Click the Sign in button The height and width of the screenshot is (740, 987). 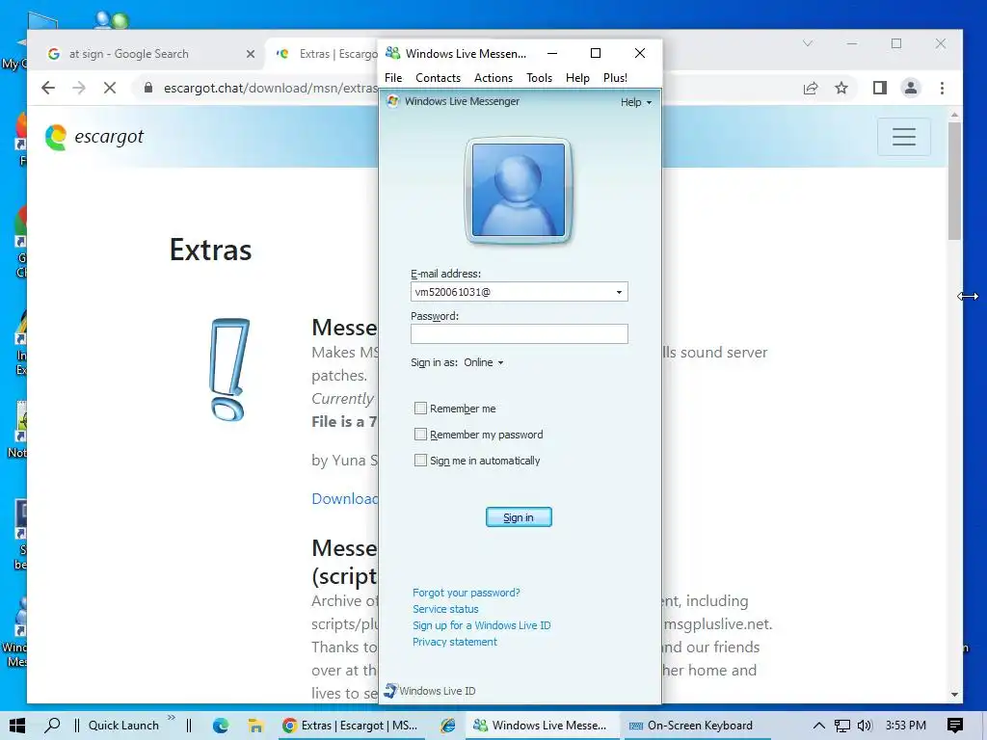[x=519, y=517]
